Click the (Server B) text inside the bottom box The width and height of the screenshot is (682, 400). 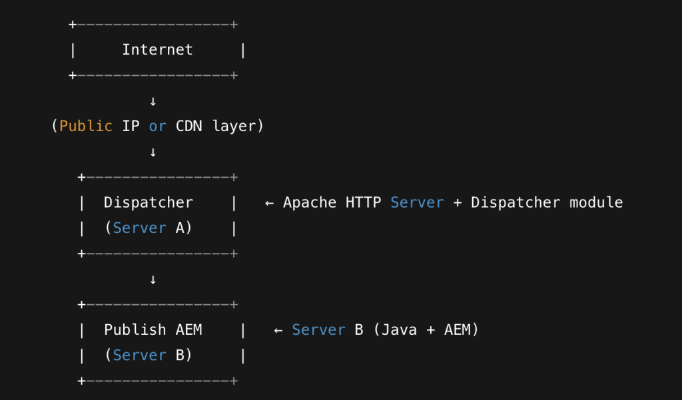click(148, 355)
